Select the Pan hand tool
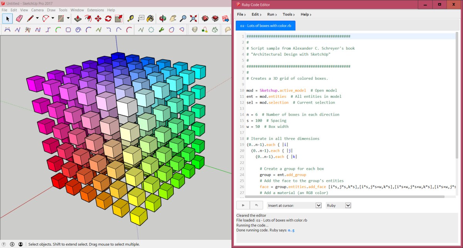The image size is (463, 248). [x=173, y=18]
